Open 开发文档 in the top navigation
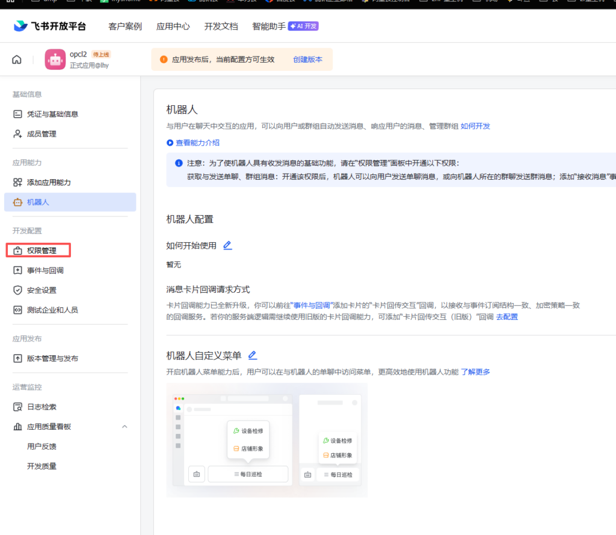The image size is (616, 535). point(221,26)
